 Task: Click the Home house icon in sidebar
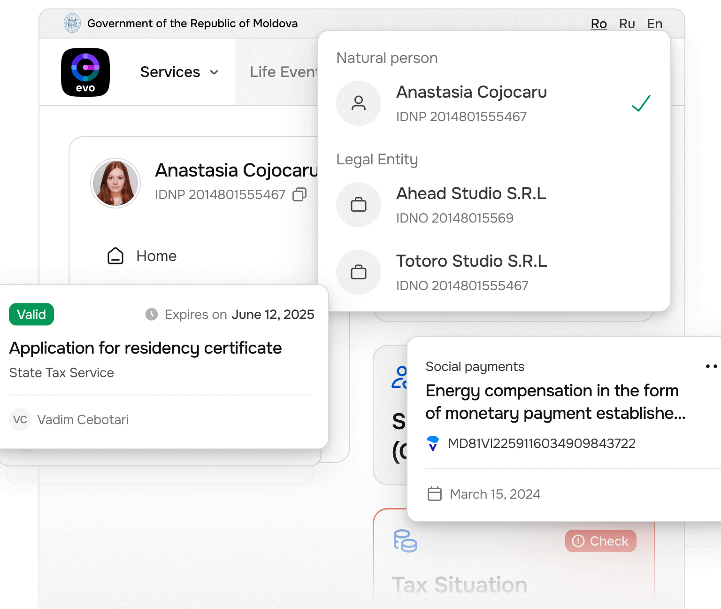(x=115, y=256)
